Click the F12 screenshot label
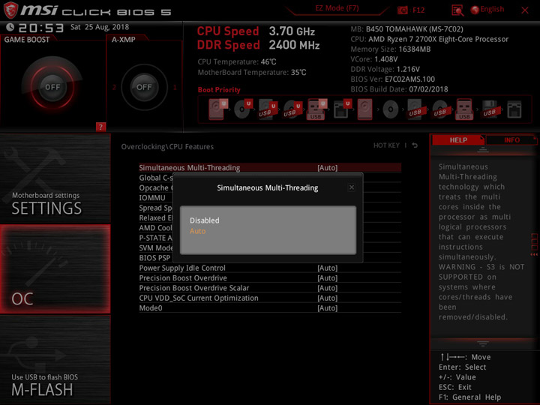This screenshot has height=405, width=540. (x=418, y=10)
